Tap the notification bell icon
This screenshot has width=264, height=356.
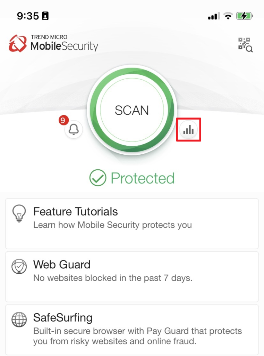pyautogui.click(x=74, y=130)
